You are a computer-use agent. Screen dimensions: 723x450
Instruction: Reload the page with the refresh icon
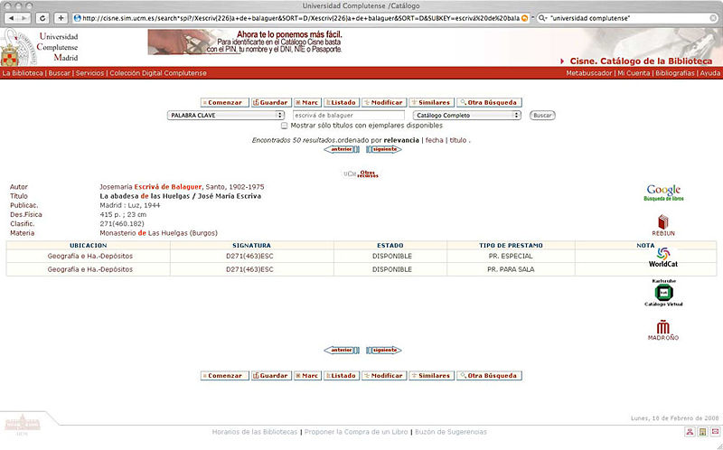tap(42, 18)
